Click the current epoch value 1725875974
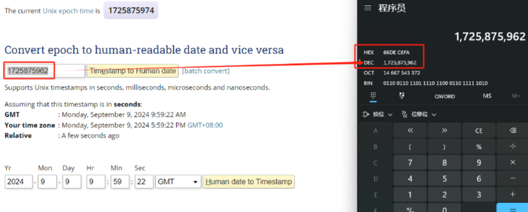Screen dimensions: 528x212 click(131, 10)
